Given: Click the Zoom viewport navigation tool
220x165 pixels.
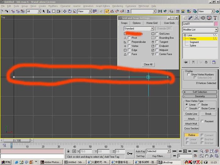Looking at the screenshot, I should pos(202,151).
